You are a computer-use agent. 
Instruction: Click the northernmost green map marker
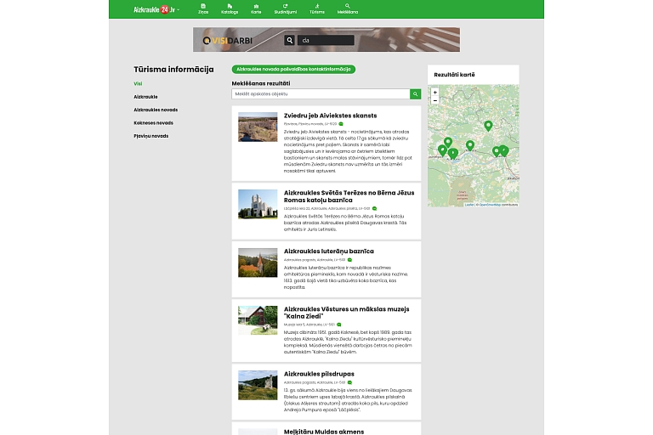[x=489, y=125]
